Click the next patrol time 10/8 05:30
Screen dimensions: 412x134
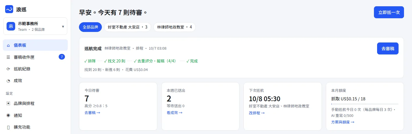click(265, 99)
